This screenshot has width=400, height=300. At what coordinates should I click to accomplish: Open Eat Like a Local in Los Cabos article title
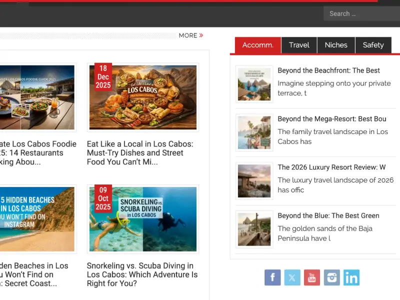click(x=140, y=153)
